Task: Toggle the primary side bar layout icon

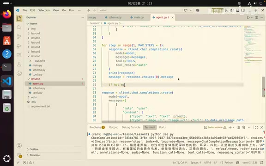Action: click(x=232, y=10)
